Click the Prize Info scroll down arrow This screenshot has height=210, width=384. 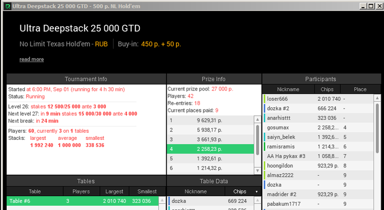click(x=257, y=171)
